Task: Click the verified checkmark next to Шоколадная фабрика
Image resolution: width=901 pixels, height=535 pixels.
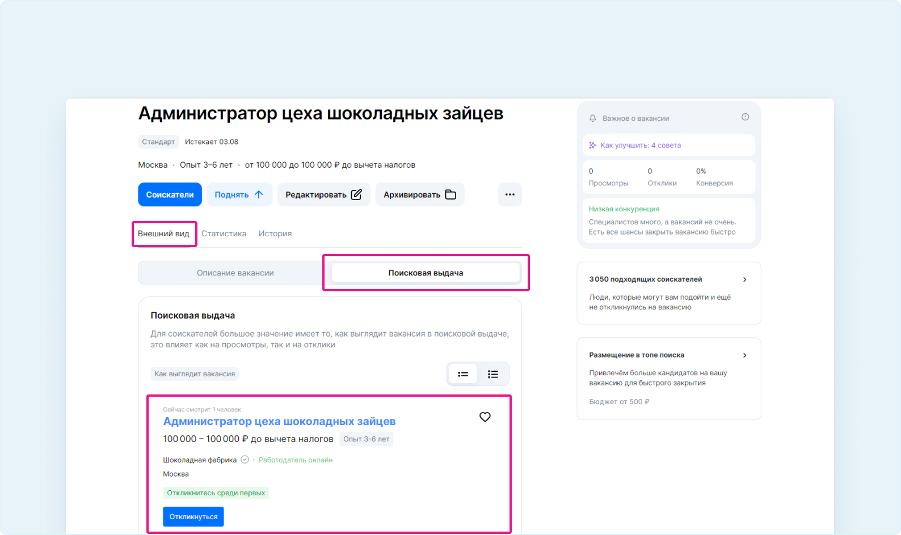Action: coord(245,460)
